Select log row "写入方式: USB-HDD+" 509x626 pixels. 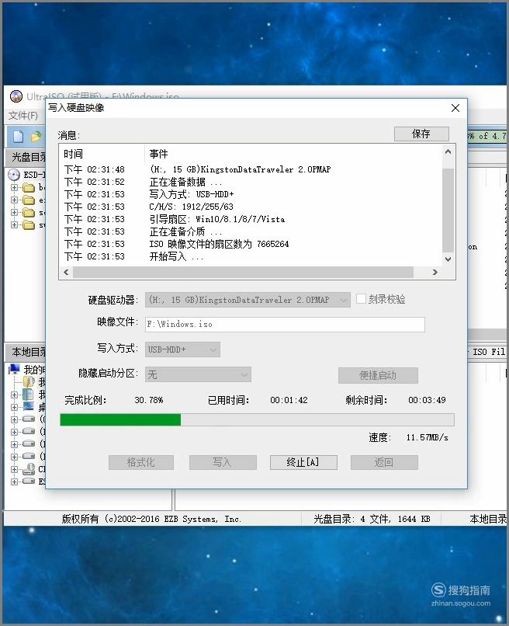tap(251, 194)
